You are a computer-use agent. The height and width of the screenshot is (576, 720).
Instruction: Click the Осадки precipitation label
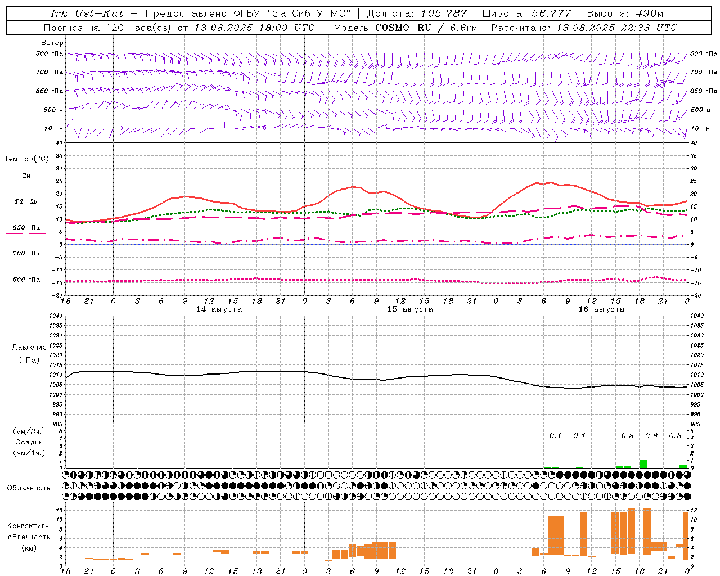tap(29, 442)
